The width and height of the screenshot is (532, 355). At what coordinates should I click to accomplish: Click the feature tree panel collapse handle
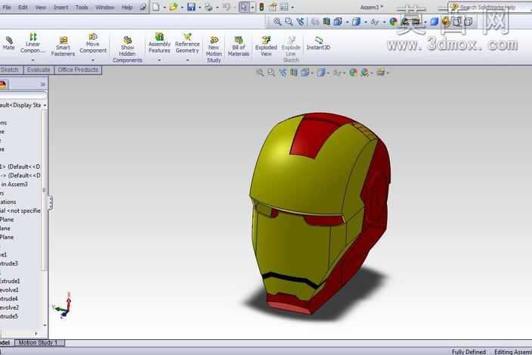pyautogui.click(x=50, y=203)
